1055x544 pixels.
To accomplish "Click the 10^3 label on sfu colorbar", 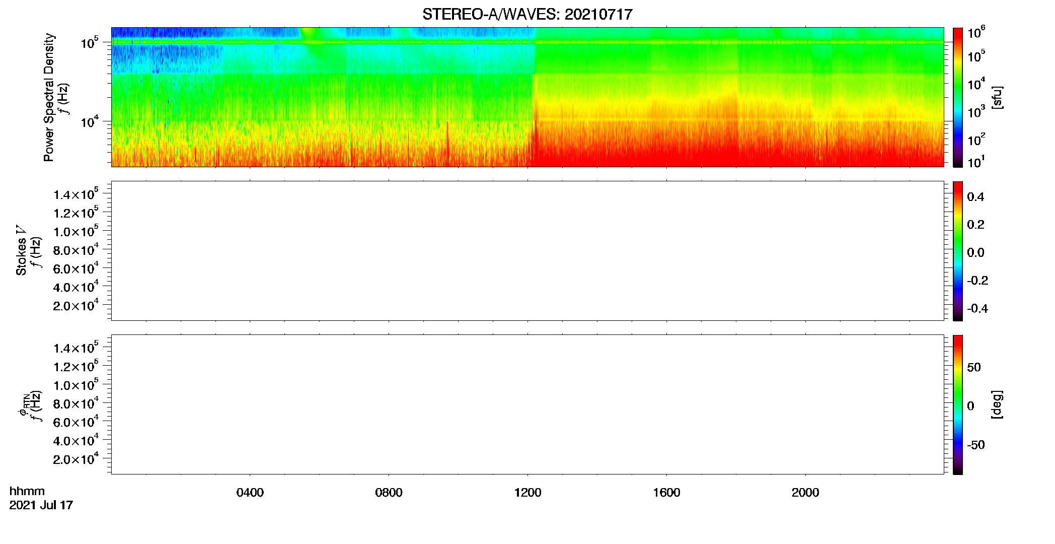I will point(976,112).
